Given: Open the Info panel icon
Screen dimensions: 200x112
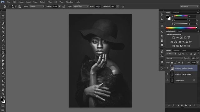Looking at the screenshot, I should click(162, 45).
